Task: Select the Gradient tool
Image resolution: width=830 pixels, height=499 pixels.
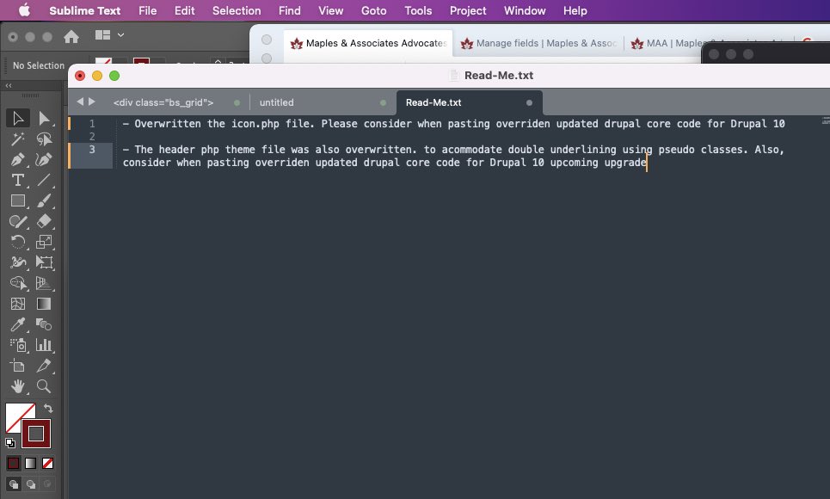Action: (x=43, y=304)
